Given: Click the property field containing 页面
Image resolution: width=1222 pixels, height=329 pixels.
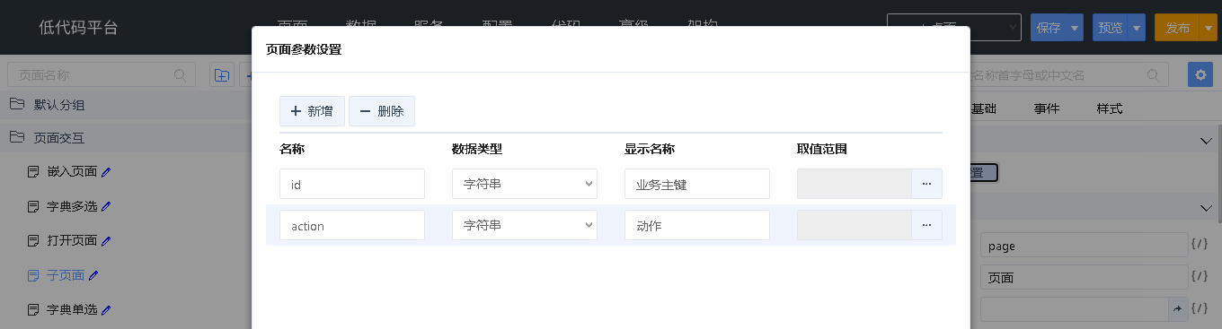Looking at the screenshot, I should point(1084,277).
